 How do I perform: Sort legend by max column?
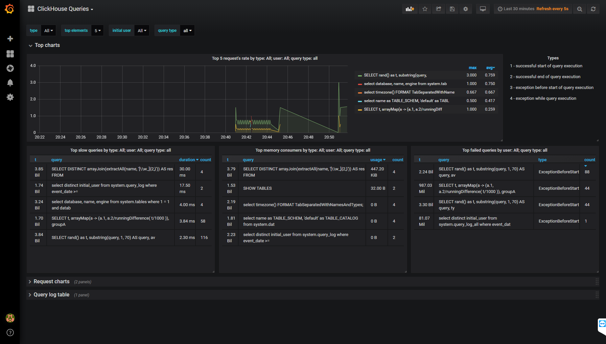(473, 68)
